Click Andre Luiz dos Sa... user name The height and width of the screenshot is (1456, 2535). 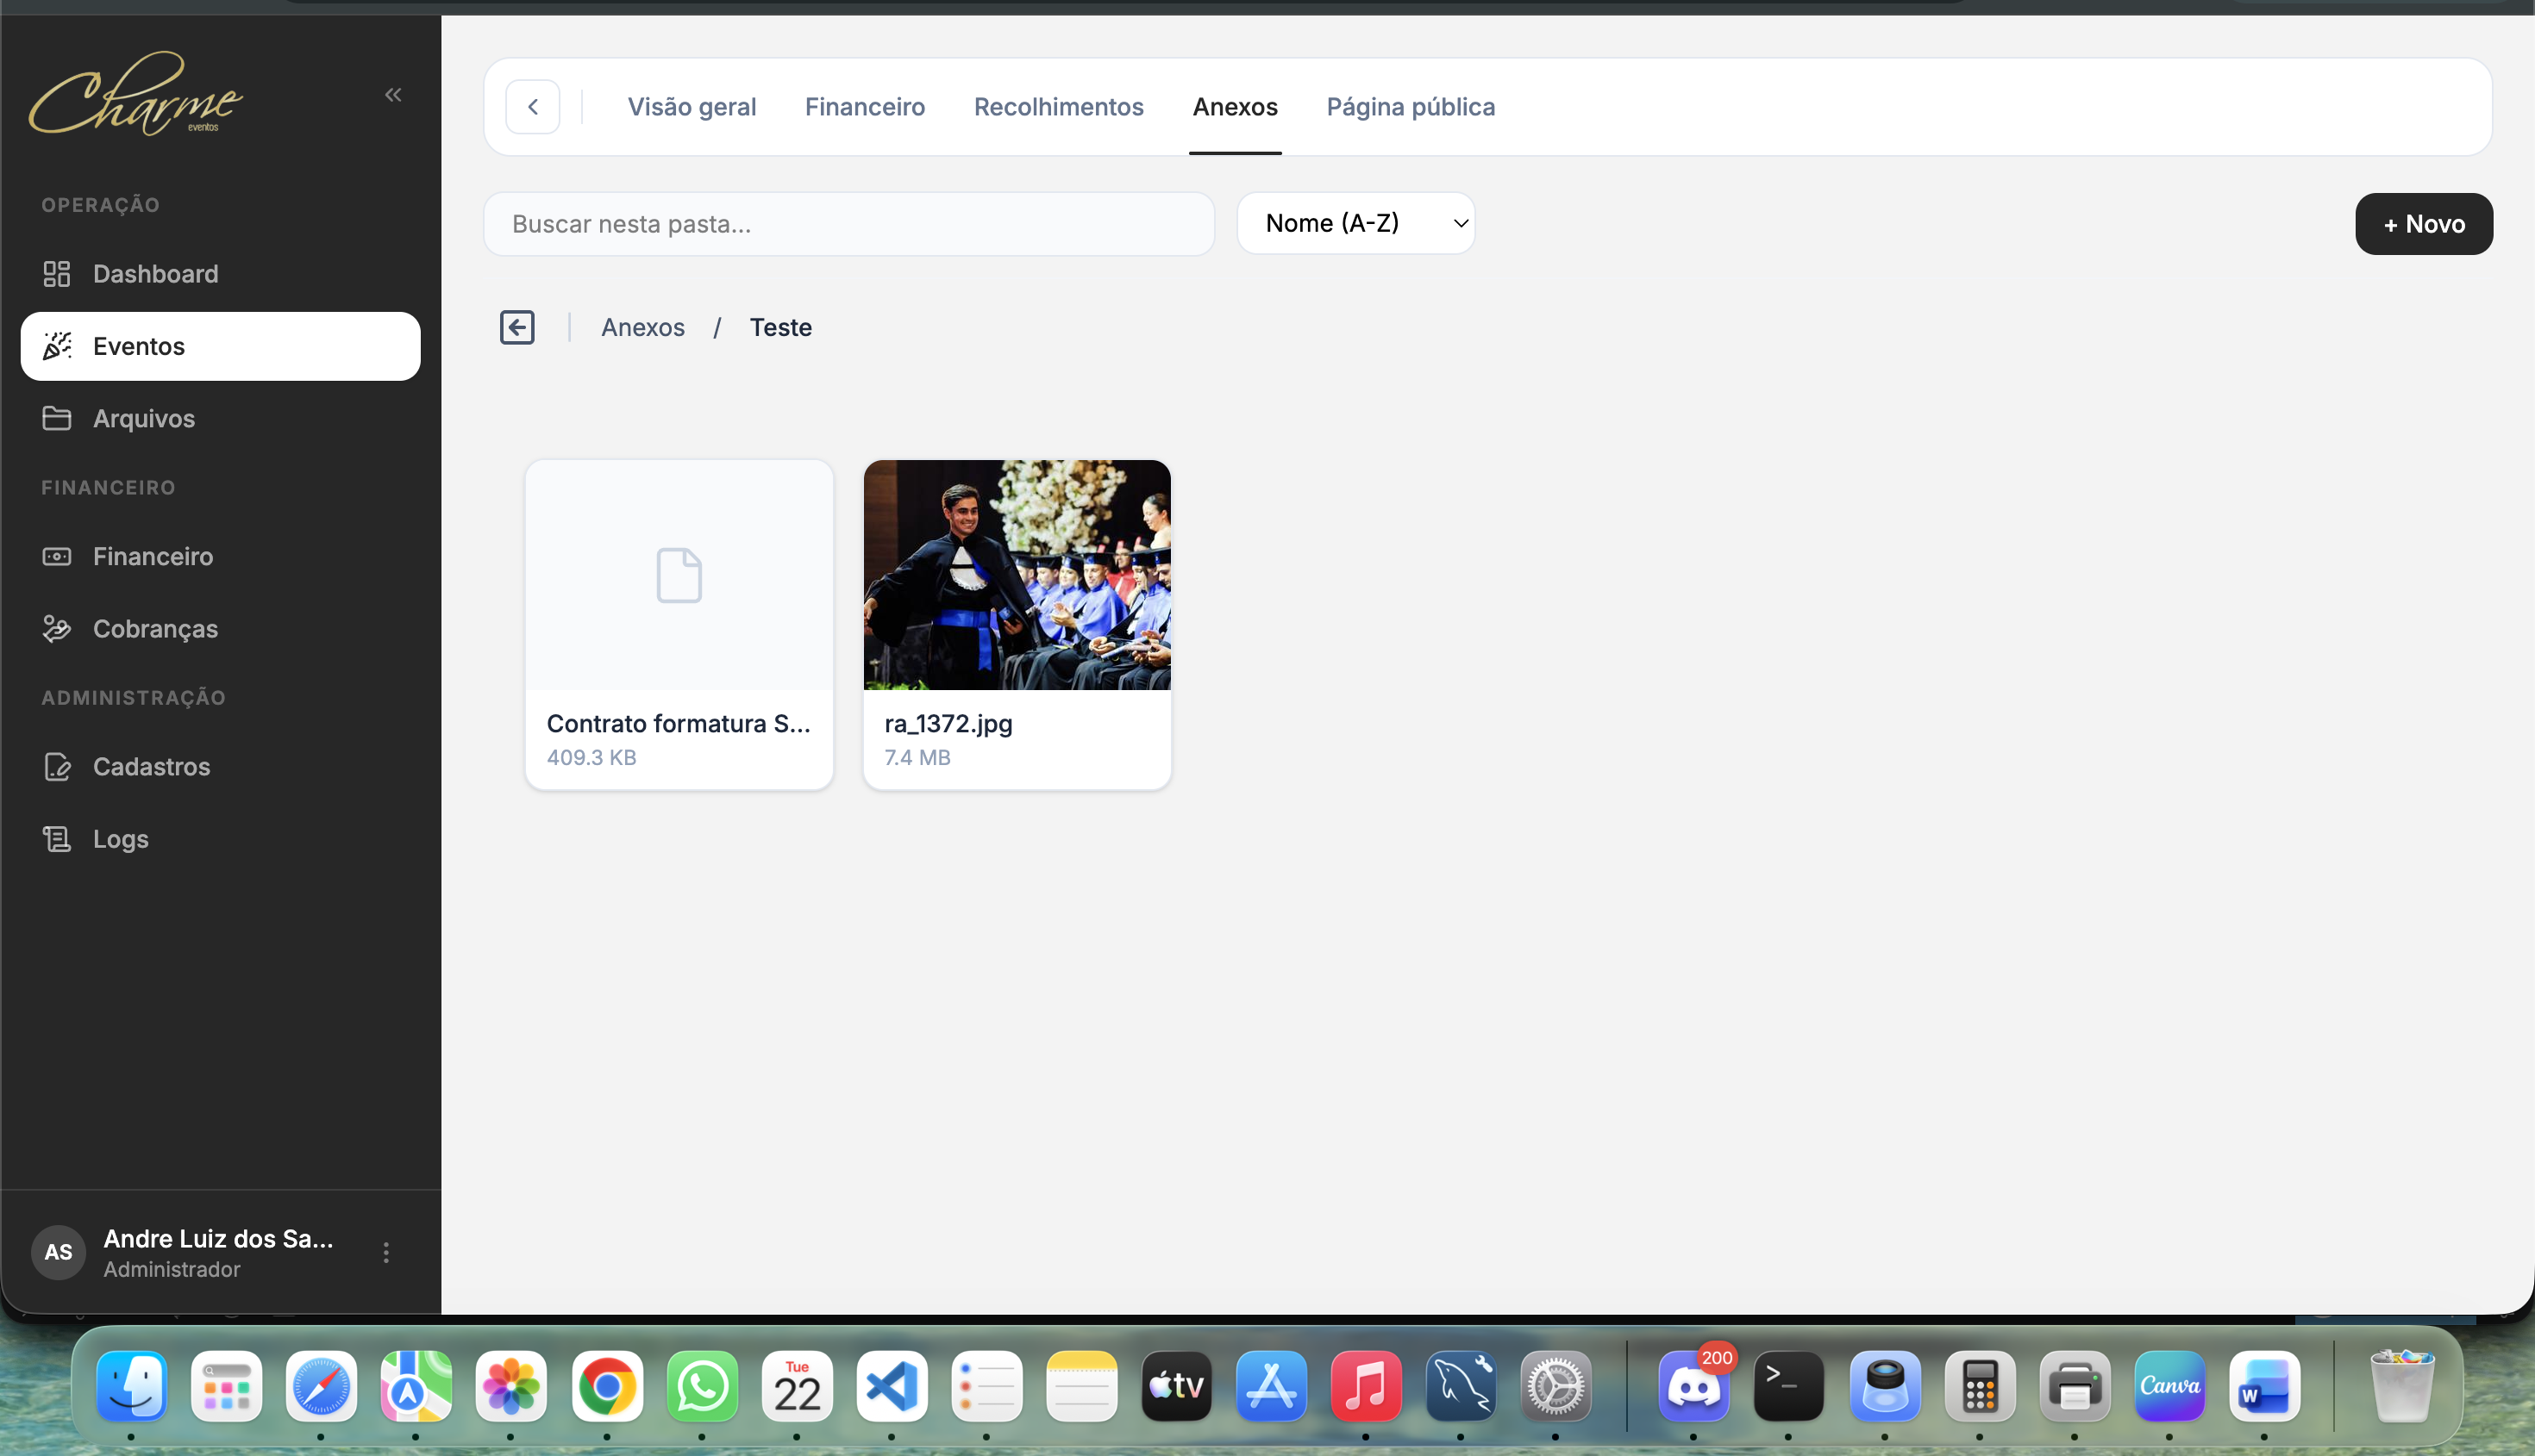[218, 1239]
